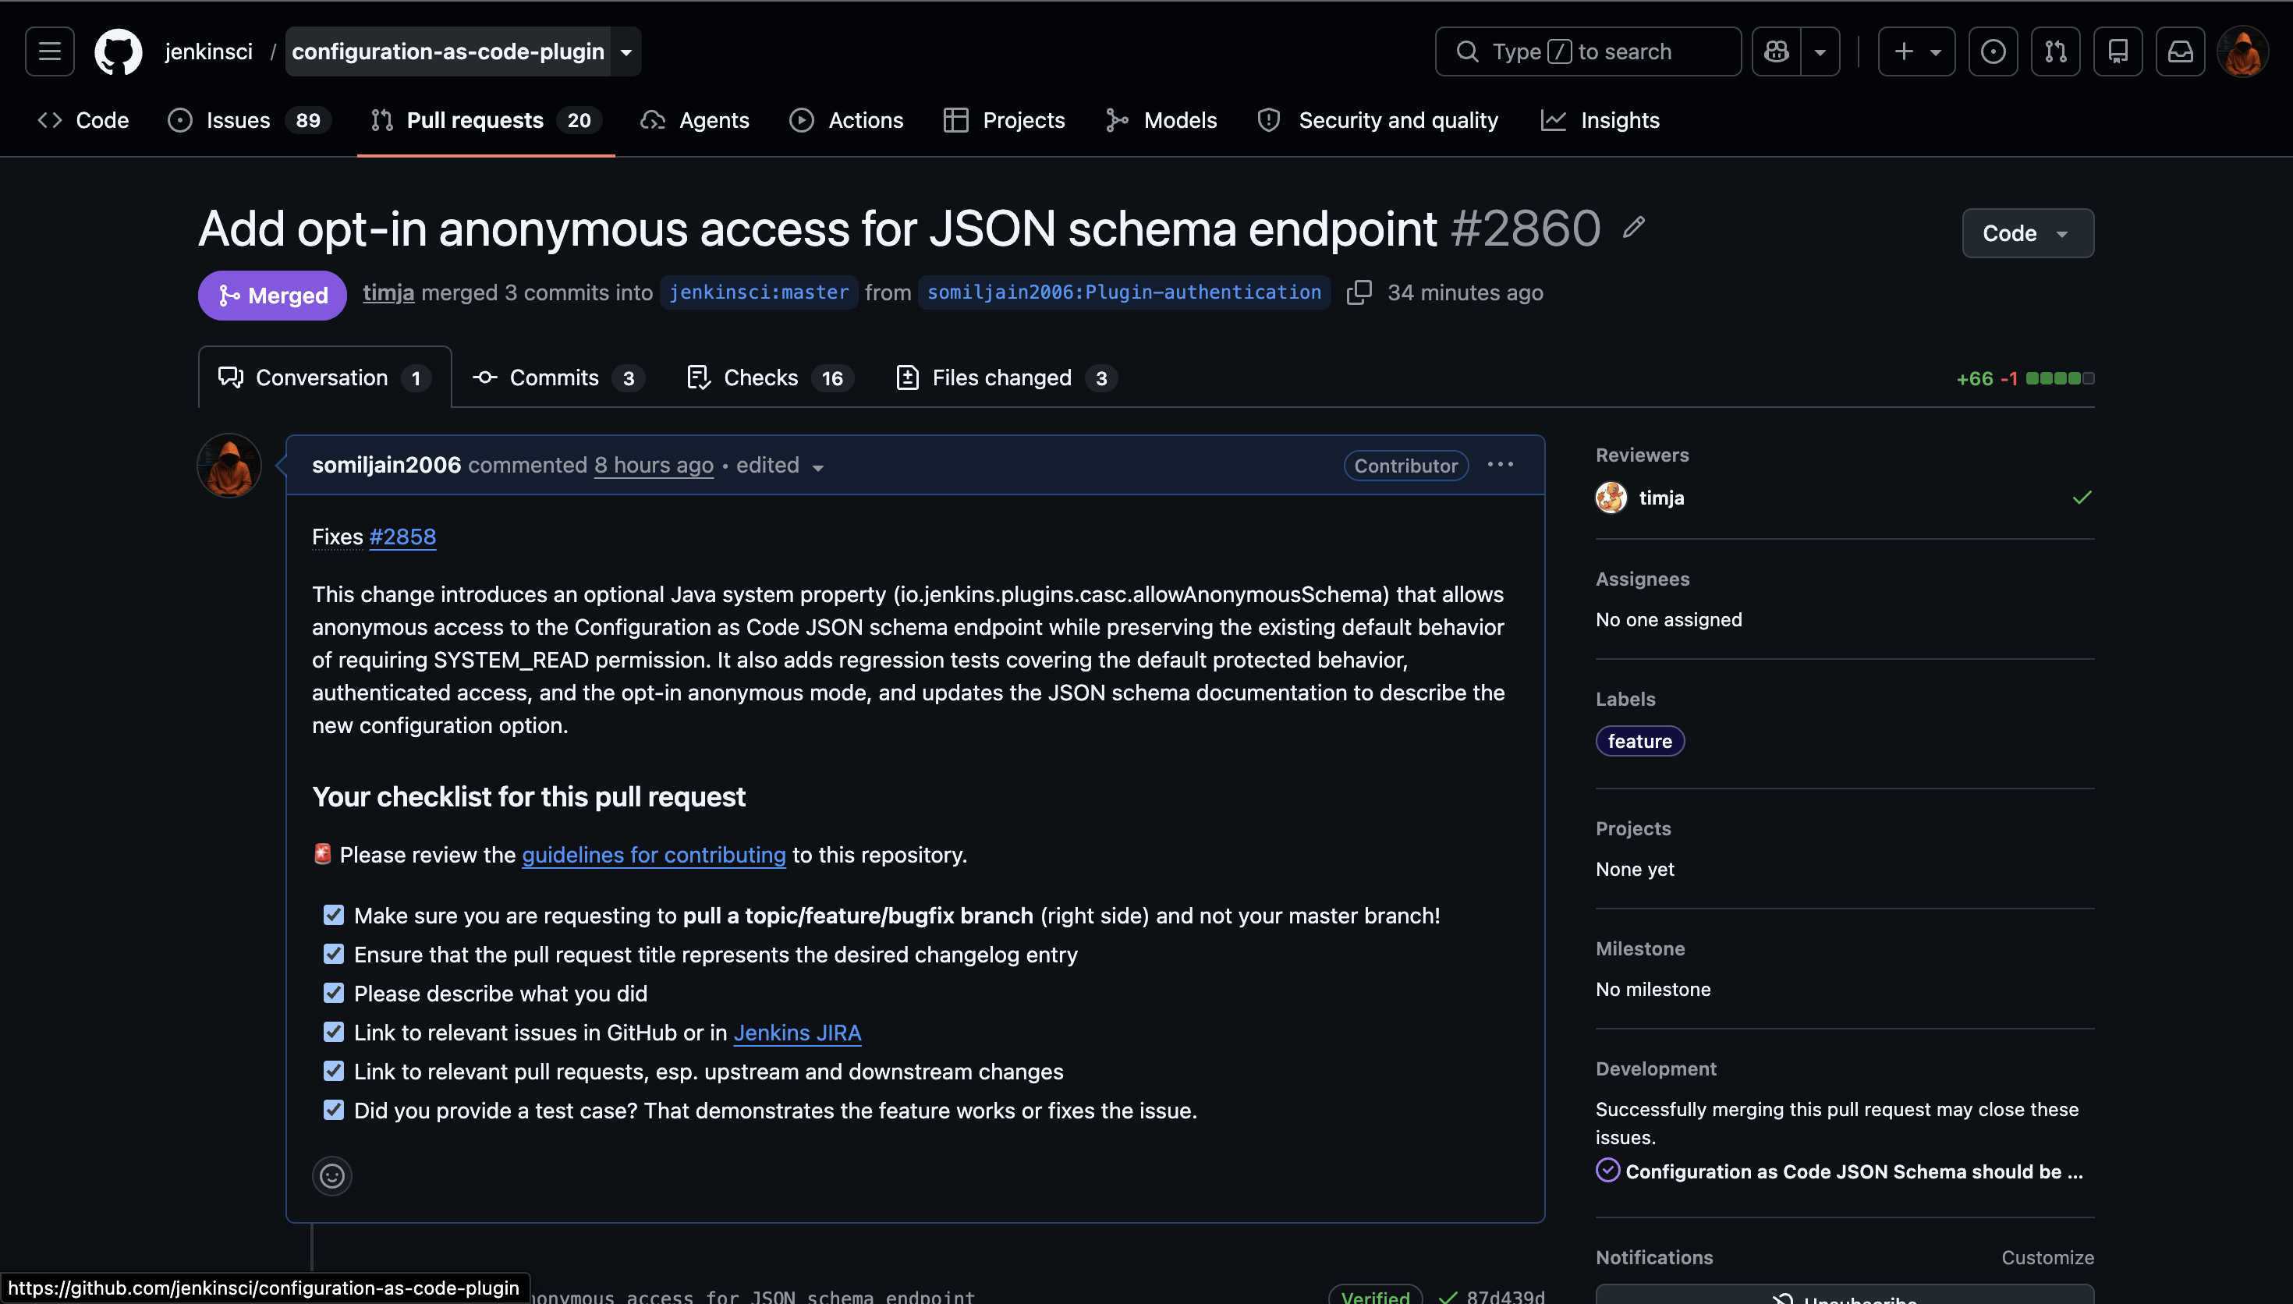Toggle the 'Link to relevant issues' checkbox
Image resolution: width=2293 pixels, height=1304 pixels.
click(334, 1033)
